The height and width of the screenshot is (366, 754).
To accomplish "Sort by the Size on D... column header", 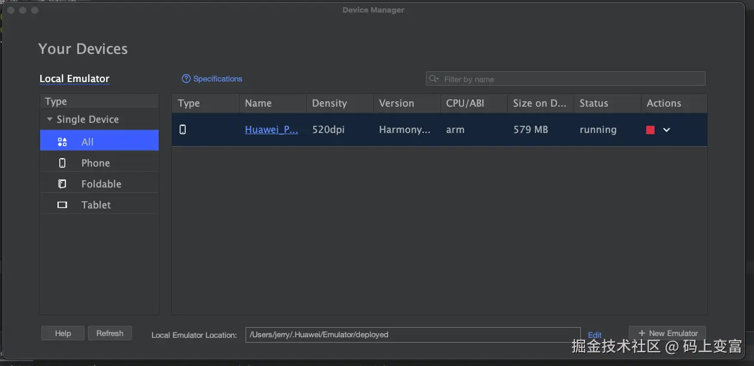I will 541,103.
